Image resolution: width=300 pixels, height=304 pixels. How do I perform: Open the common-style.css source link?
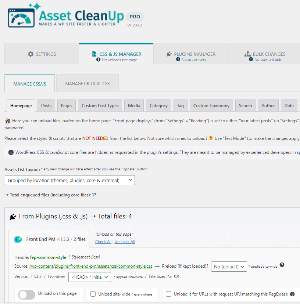[x=90, y=266]
